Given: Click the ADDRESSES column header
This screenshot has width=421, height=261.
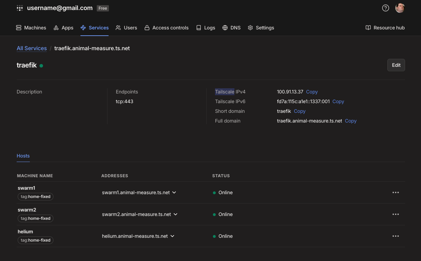Looking at the screenshot, I should (x=115, y=176).
